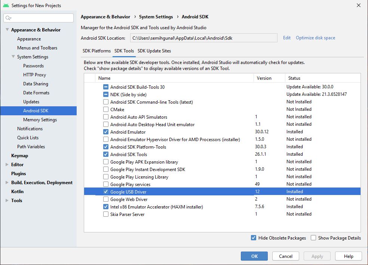
Task: Select Android Emulator Hypervisor Driver row text
Action: [175, 139]
